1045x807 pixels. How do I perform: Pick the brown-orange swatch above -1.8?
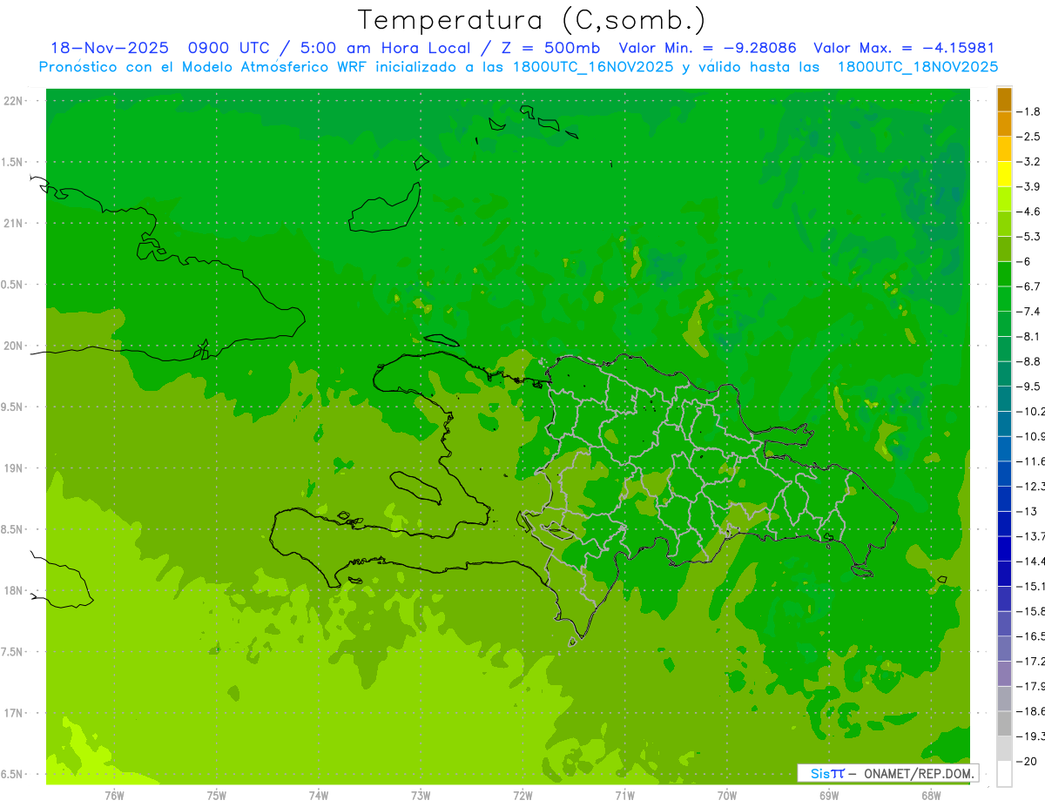pos(1004,99)
